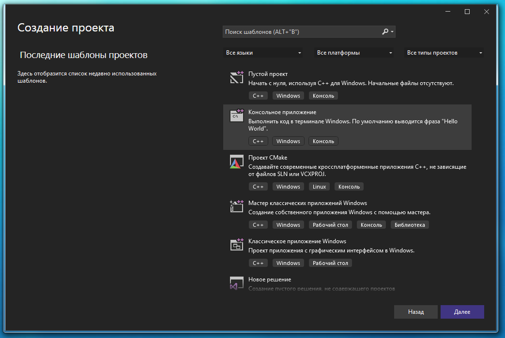505x338 pixels.
Task: Click the Windows Desktop Wizard template icon
Action: pyautogui.click(x=237, y=206)
